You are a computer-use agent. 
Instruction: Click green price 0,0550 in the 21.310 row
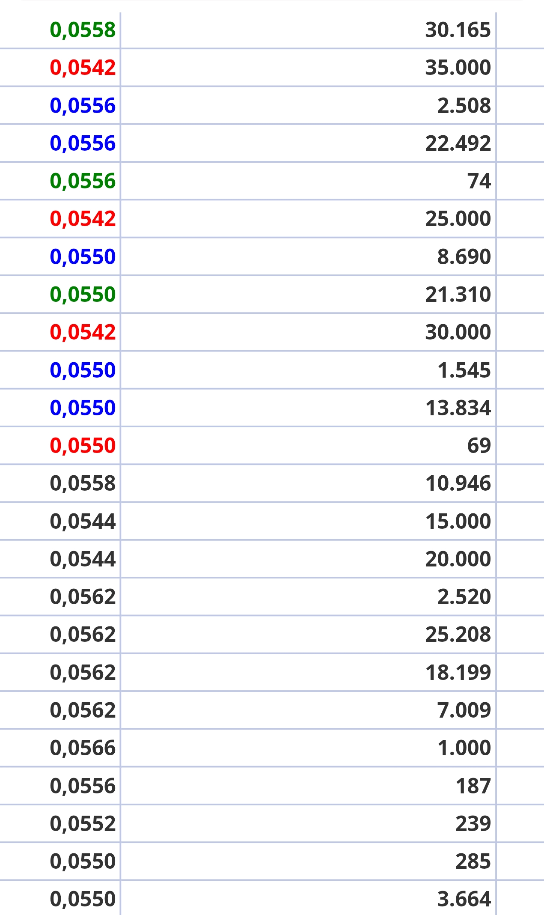pyautogui.click(x=83, y=295)
